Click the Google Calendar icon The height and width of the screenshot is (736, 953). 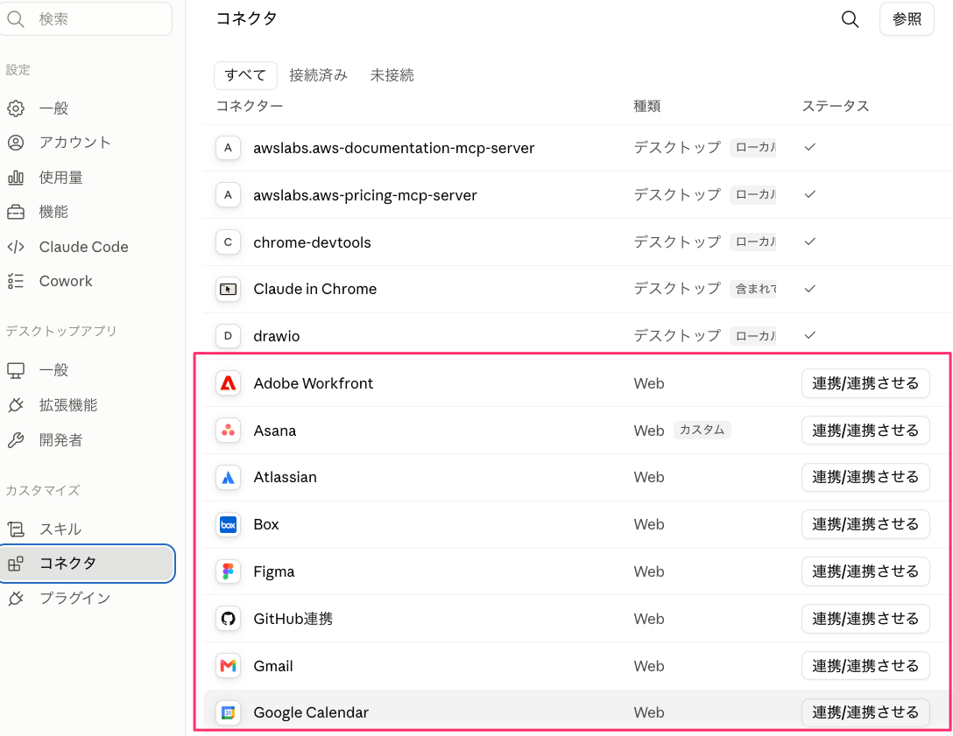pos(228,713)
